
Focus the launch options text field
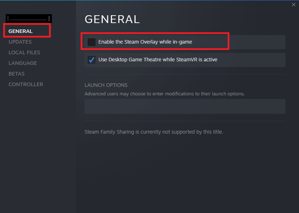(x=185, y=106)
